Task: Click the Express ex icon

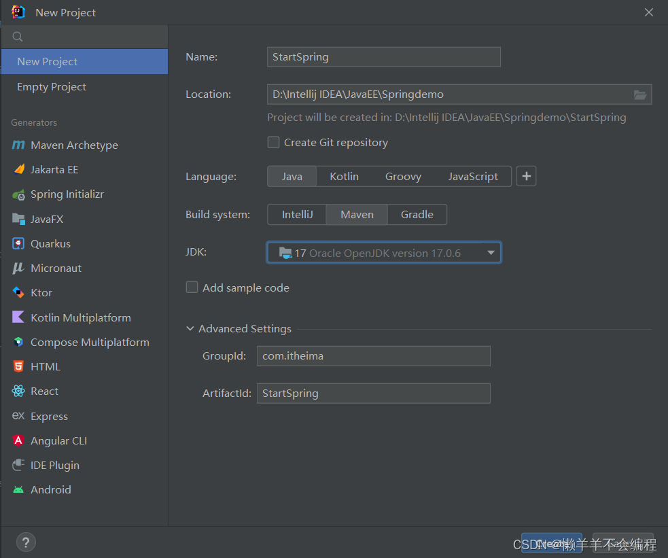Action: pyautogui.click(x=18, y=415)
